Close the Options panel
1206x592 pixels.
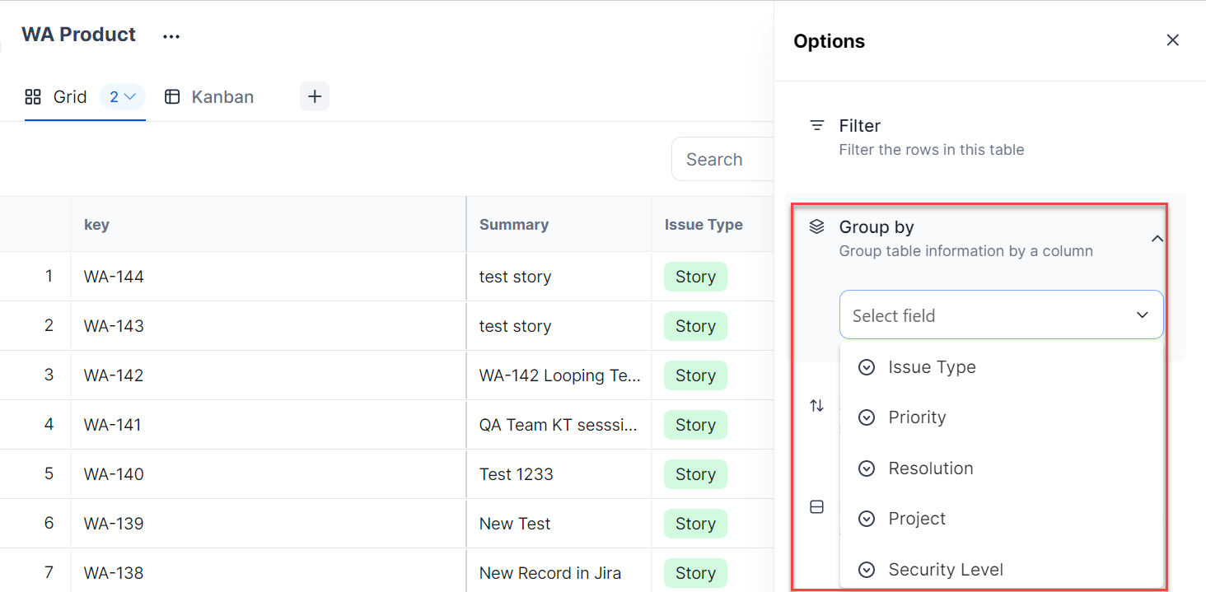tap(1172, 40)
